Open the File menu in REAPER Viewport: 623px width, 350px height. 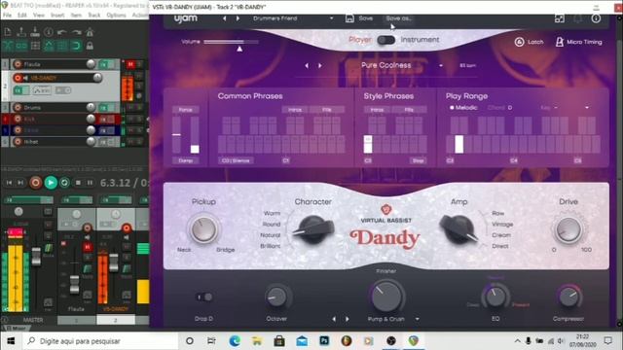[7, 16]
